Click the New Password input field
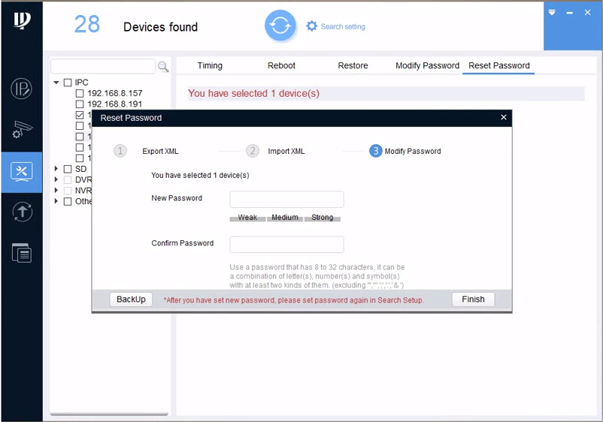 pyautogui.click(x=286, y=200)
